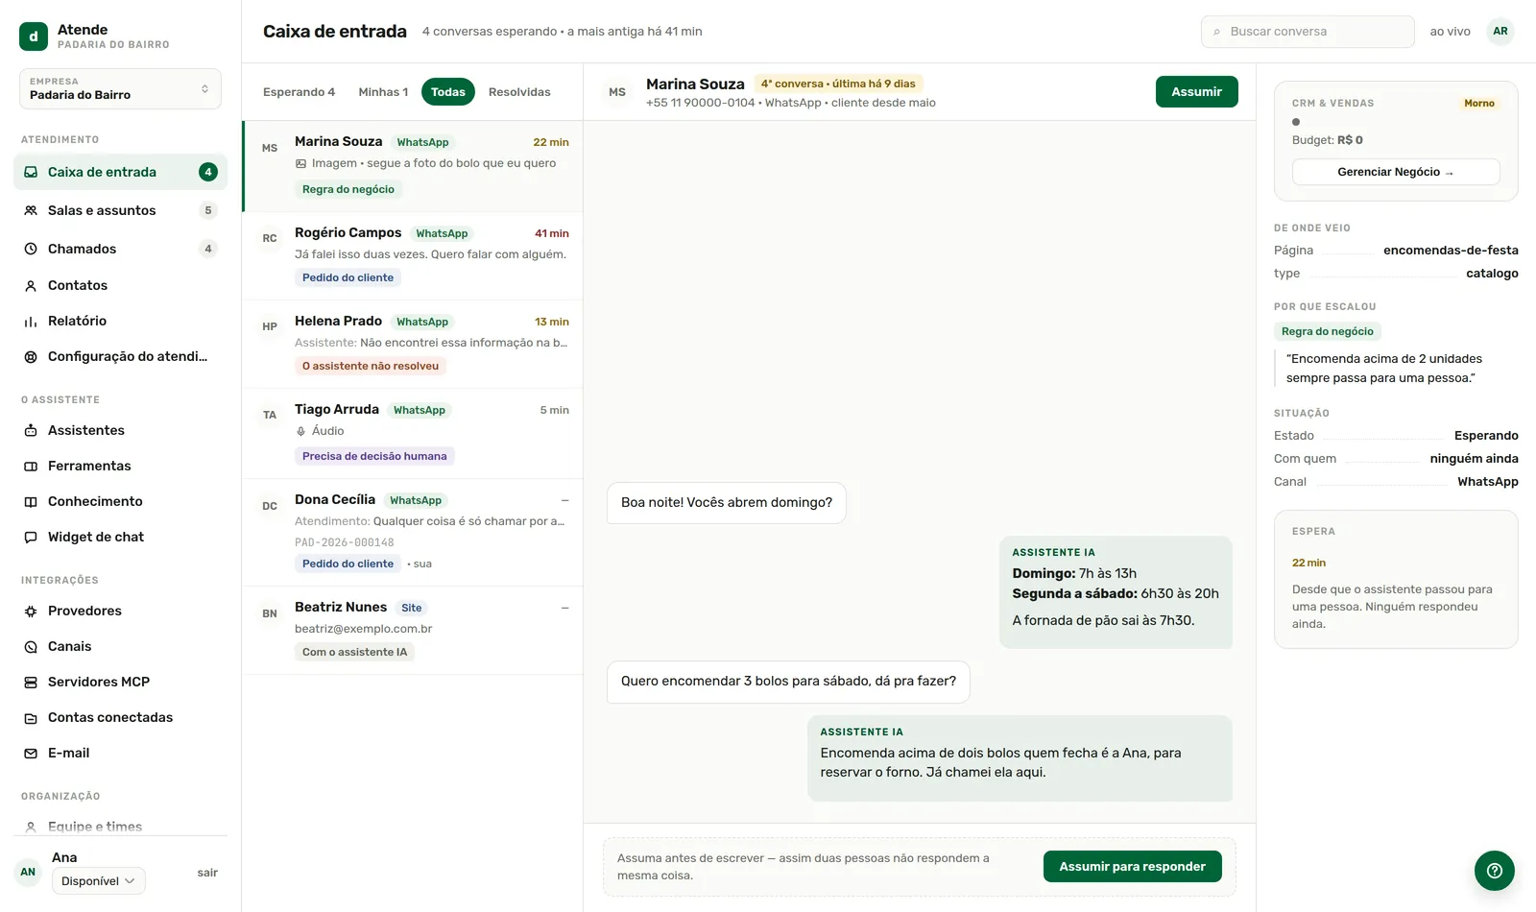Open Canais icon
This screenshot has height=912, width=1536.
coord(31,646)
